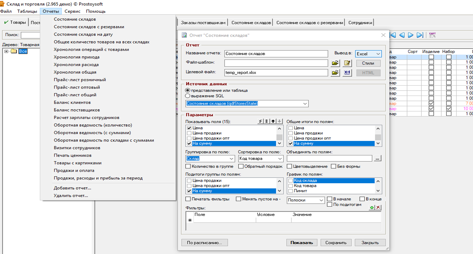This screenshot has height=254, width=473.
Task: Delete filter with red X icon
Action: (378, 208)
